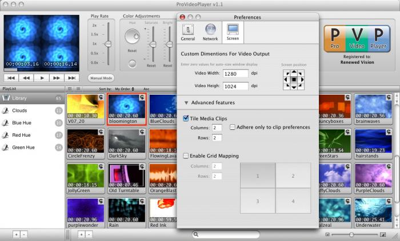
Task: Click the Manual Mode button
Action: (x=101, y=77)
